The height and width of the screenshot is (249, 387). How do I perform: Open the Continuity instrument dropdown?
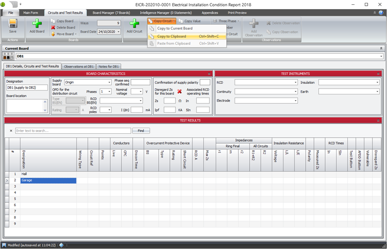point(296,92)
